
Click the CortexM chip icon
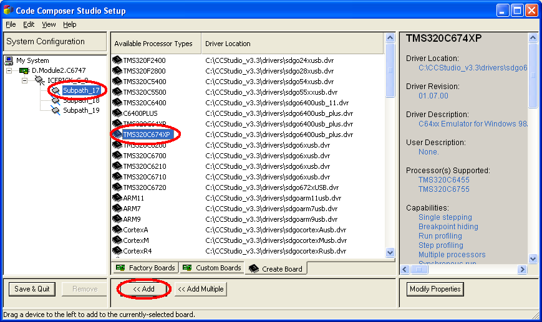pos(117,240)
